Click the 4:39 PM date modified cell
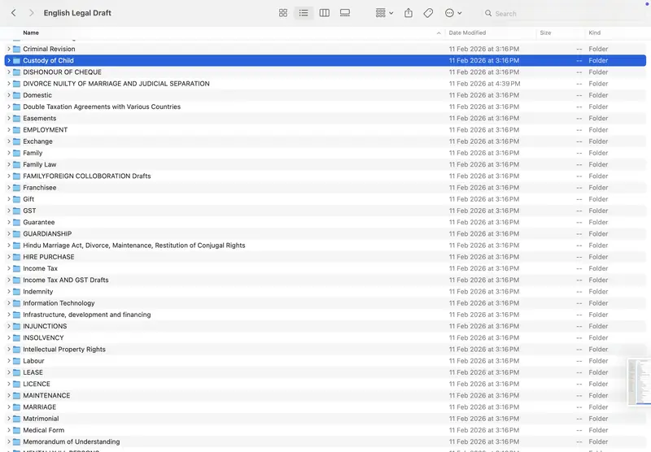 [x=484, y=84]
